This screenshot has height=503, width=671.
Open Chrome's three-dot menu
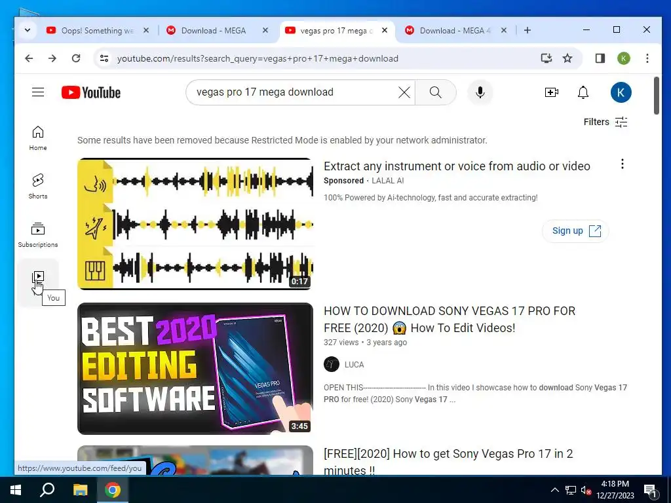click(647, 58)
